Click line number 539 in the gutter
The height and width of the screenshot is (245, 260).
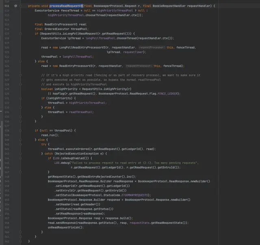7,135
